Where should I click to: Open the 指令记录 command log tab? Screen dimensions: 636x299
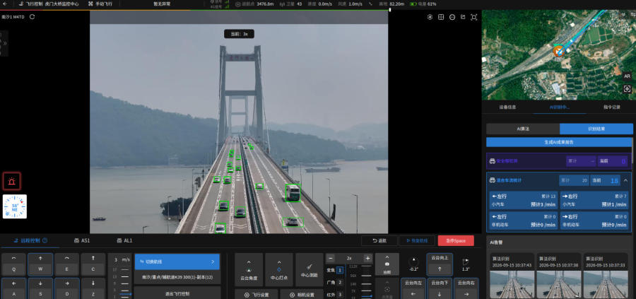coord(612,107)
